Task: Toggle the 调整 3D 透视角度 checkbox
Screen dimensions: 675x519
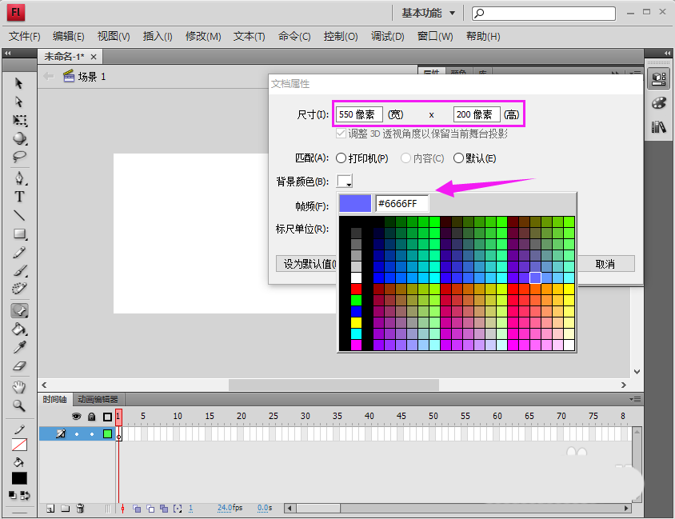Action: [x=341, y=134]
